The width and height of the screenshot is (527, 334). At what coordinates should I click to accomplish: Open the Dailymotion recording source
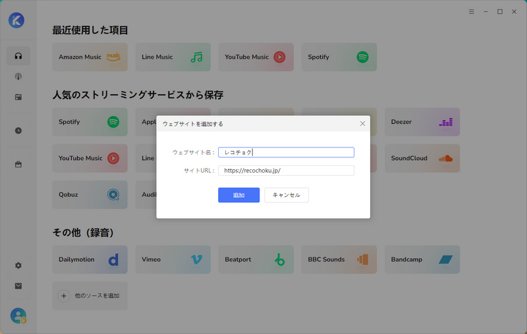tap(90, 260)
